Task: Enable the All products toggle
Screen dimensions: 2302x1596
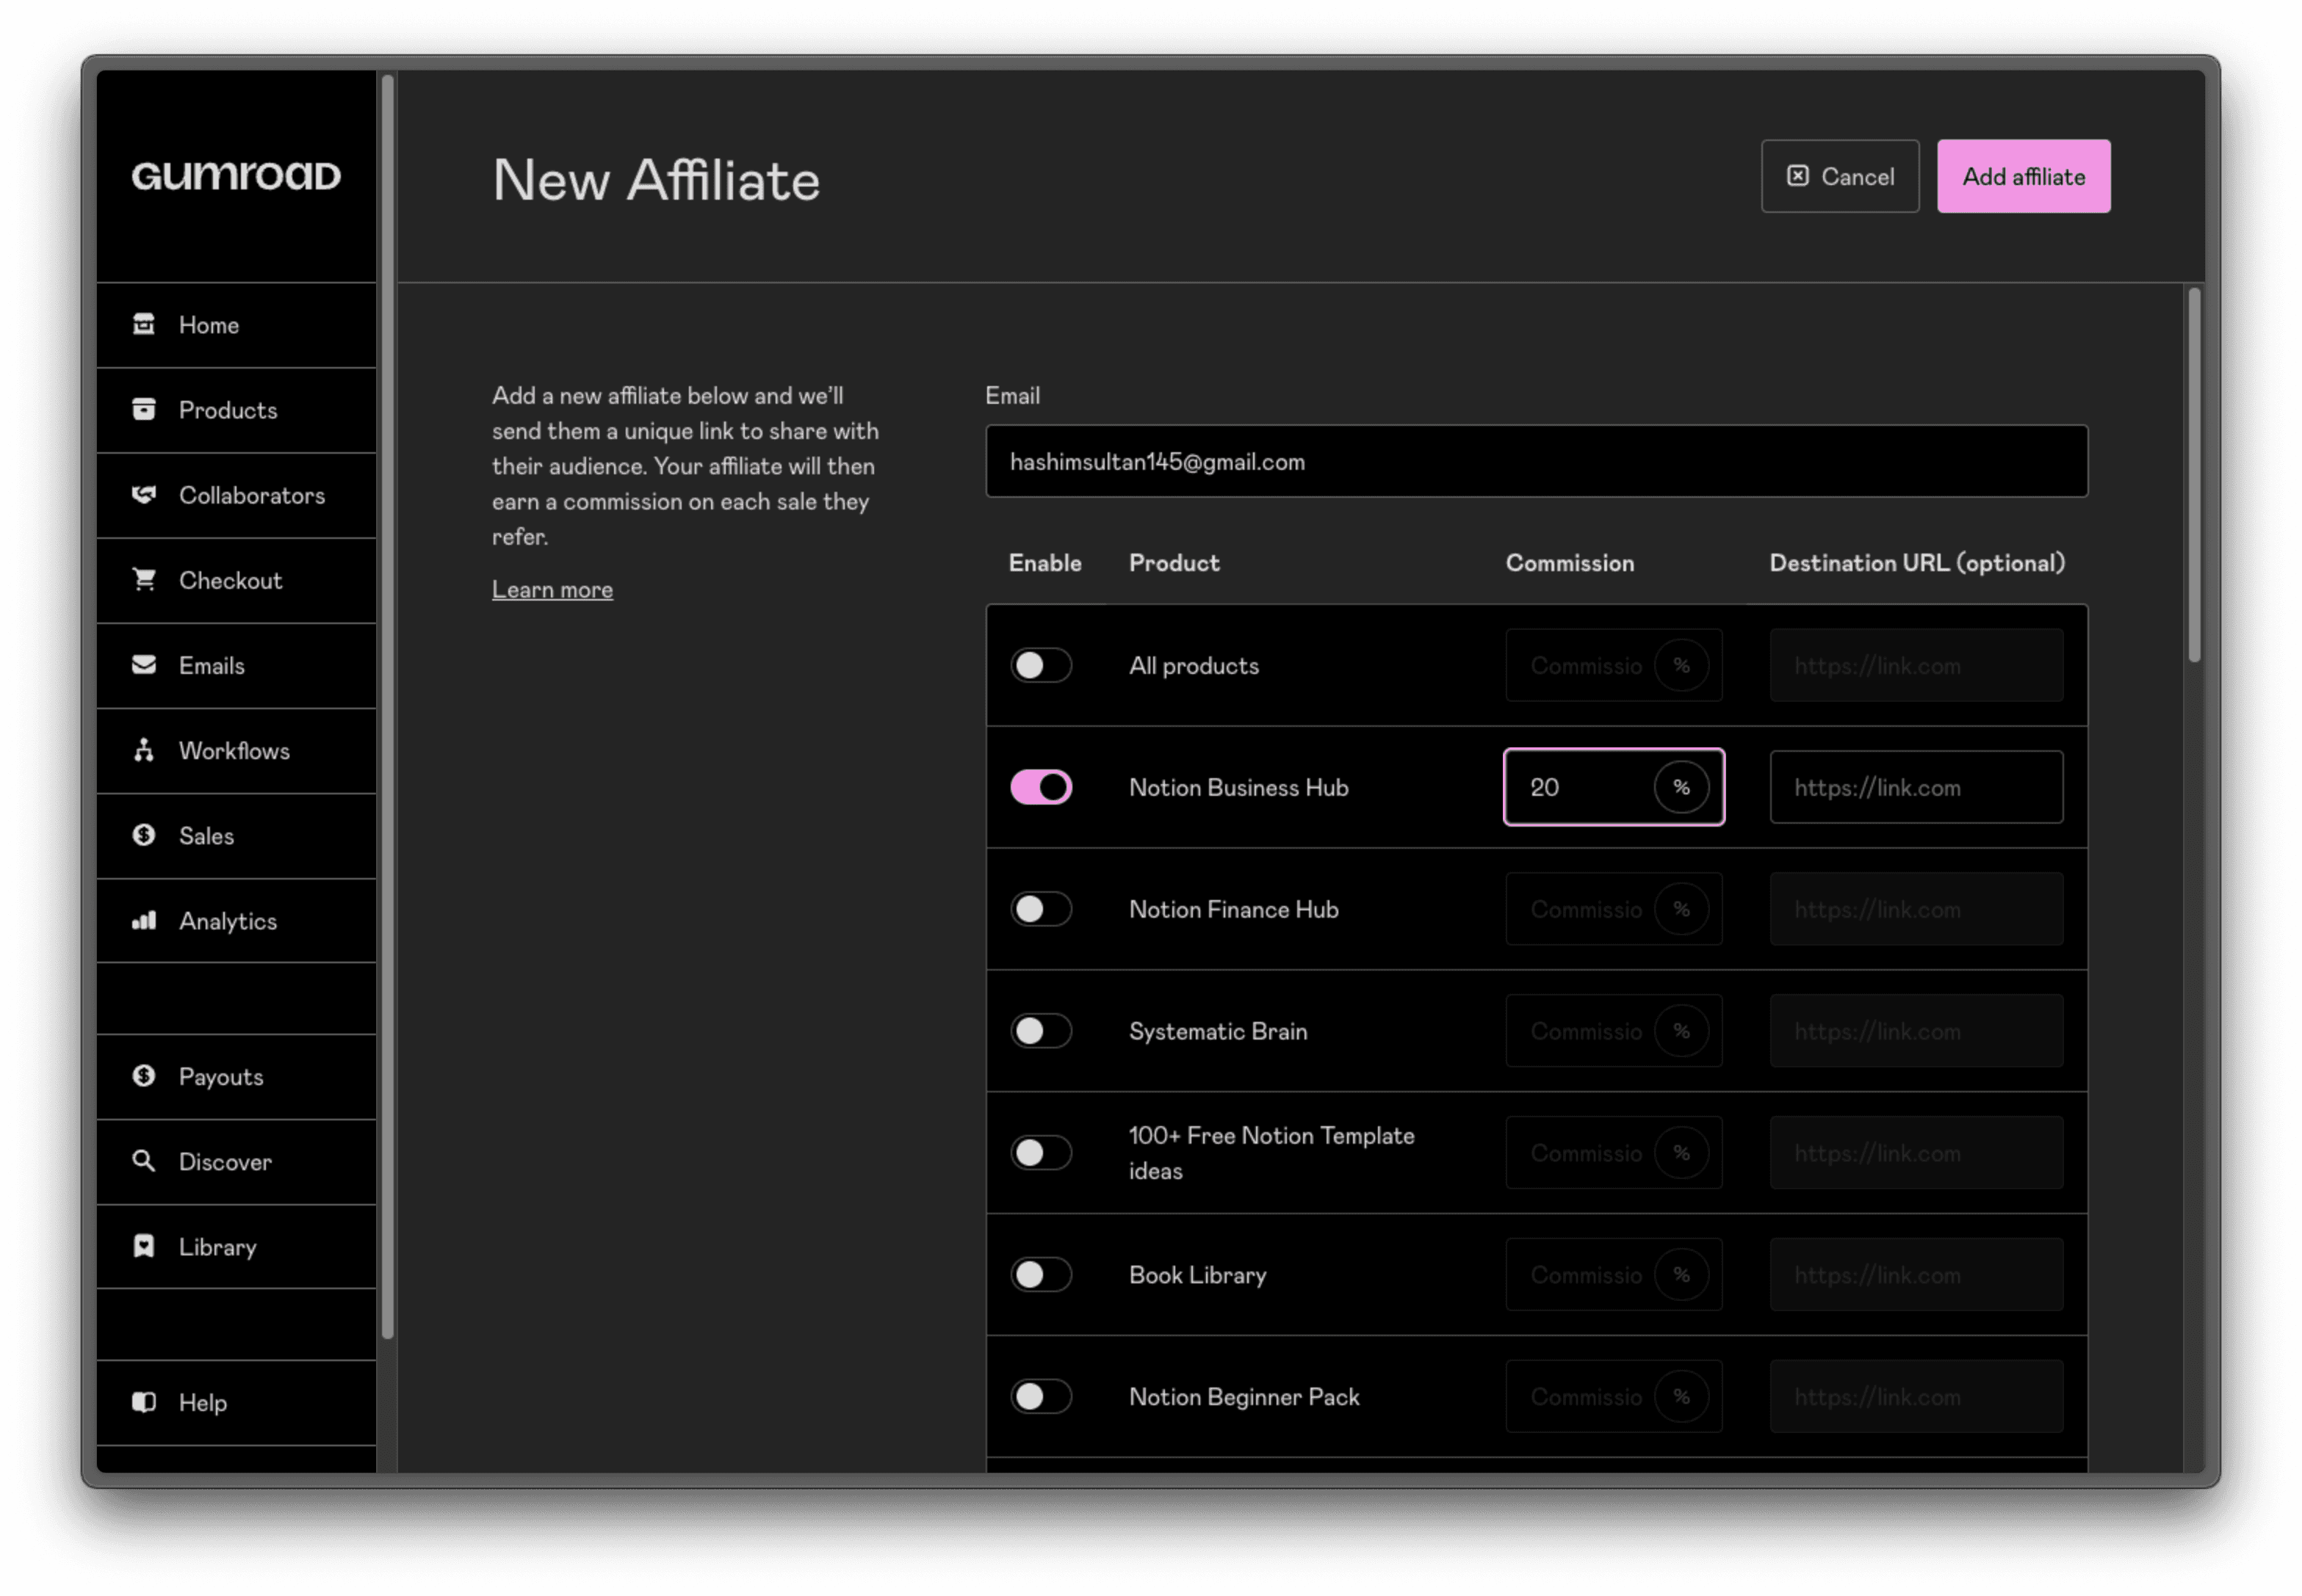Action: [x=1042, y=665]
